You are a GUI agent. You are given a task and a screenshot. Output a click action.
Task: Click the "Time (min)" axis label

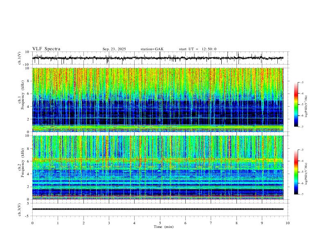pos(164,227)
